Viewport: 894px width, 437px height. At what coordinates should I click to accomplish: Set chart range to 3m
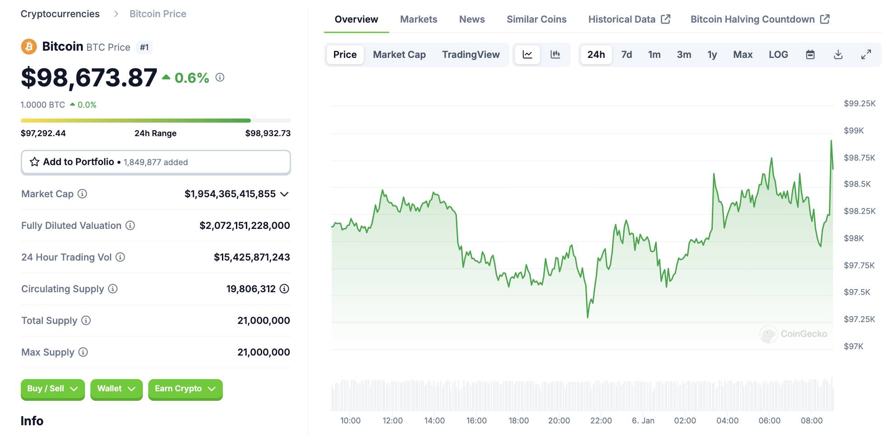coord(684,55)
